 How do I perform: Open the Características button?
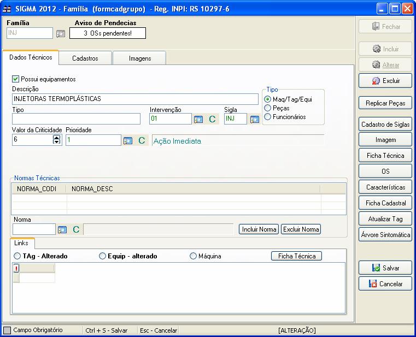coord(385,187)
